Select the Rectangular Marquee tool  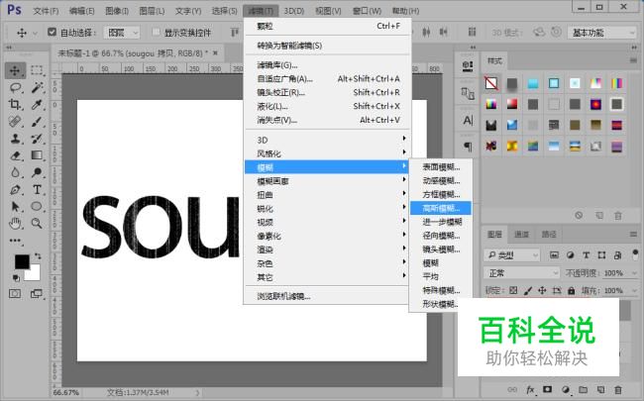(37, 70)
